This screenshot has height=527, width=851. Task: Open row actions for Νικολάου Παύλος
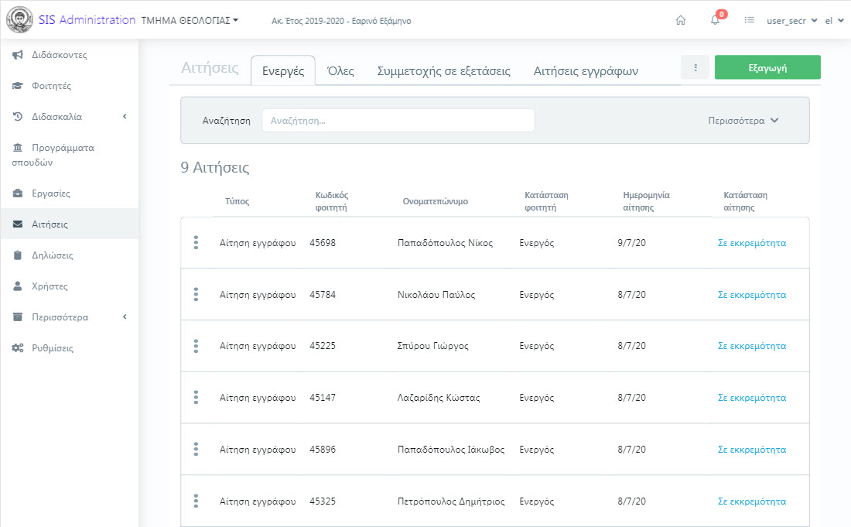pyautogui.click(x=196, y=294)
